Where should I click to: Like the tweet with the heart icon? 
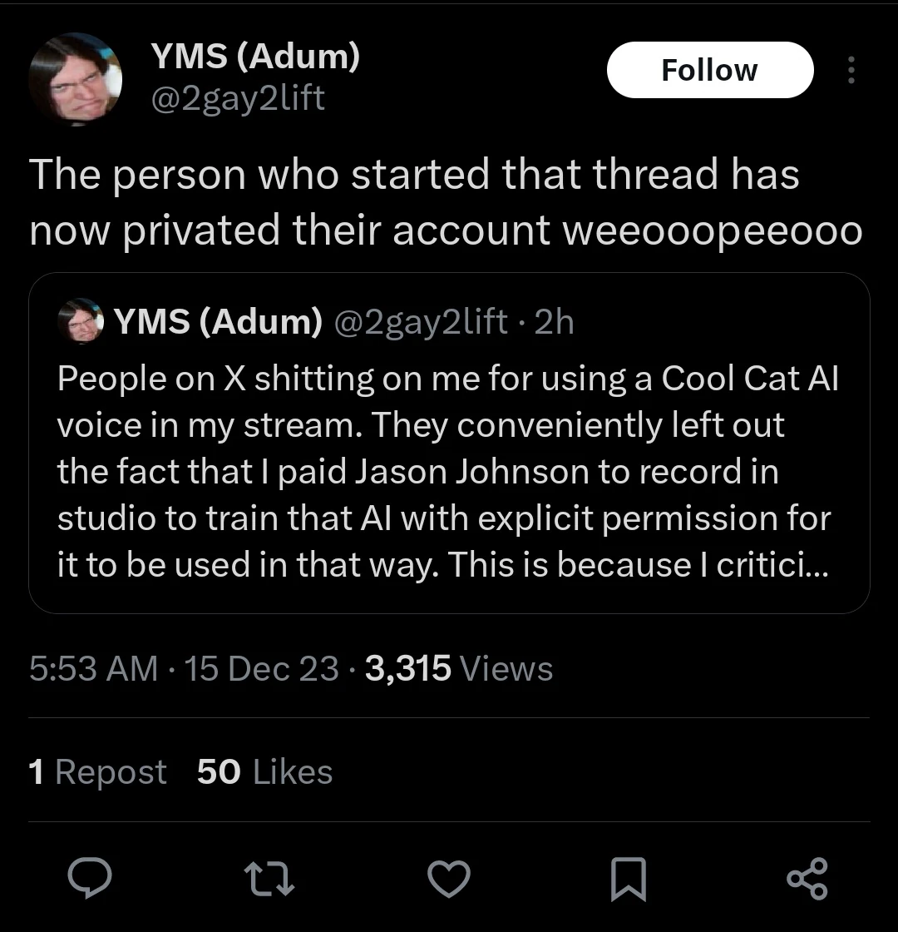point(449,880)
